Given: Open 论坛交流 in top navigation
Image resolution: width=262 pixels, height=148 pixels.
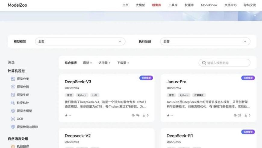Looking at the screenshot, I should coord(250,5).
